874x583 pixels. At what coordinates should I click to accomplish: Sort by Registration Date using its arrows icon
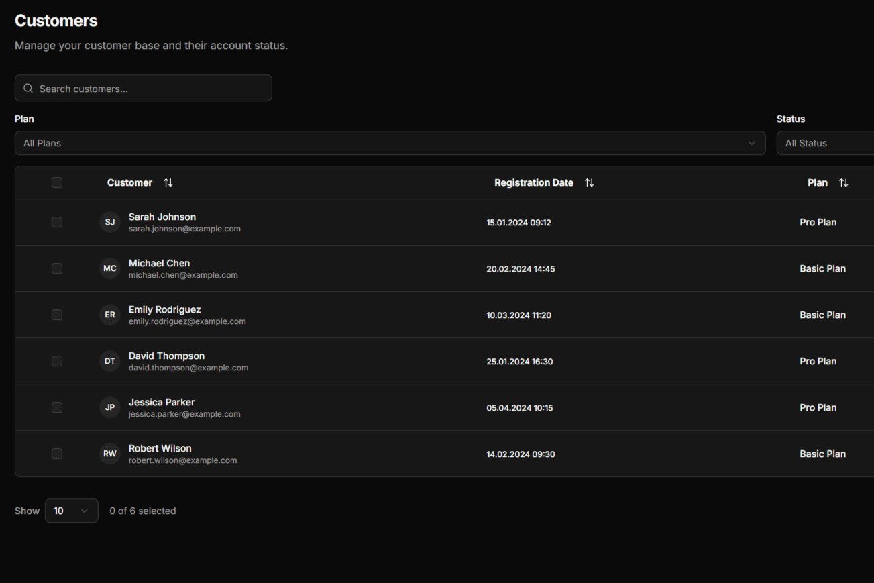coord(590,182)
